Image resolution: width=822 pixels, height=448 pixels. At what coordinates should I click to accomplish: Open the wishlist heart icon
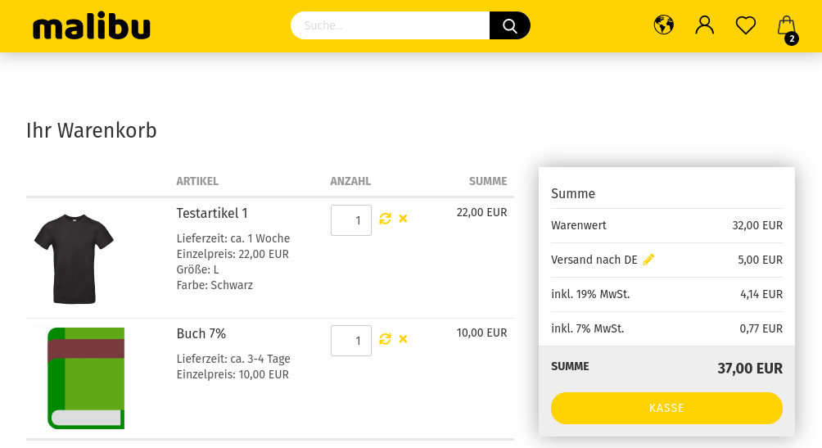coord(746,25)
